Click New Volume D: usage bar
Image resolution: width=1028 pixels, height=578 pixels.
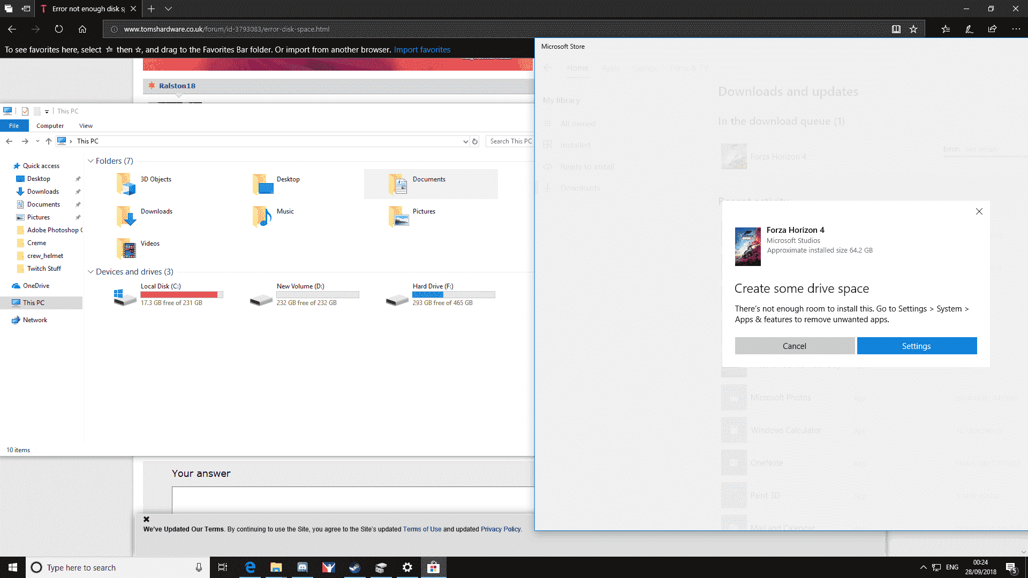pos(318,295)
